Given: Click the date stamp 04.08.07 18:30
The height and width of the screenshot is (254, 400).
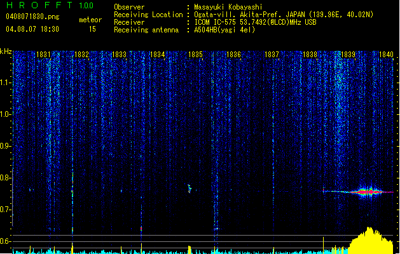Looking at the screenshot, I should pyautogui.click(x=32, y=29).
